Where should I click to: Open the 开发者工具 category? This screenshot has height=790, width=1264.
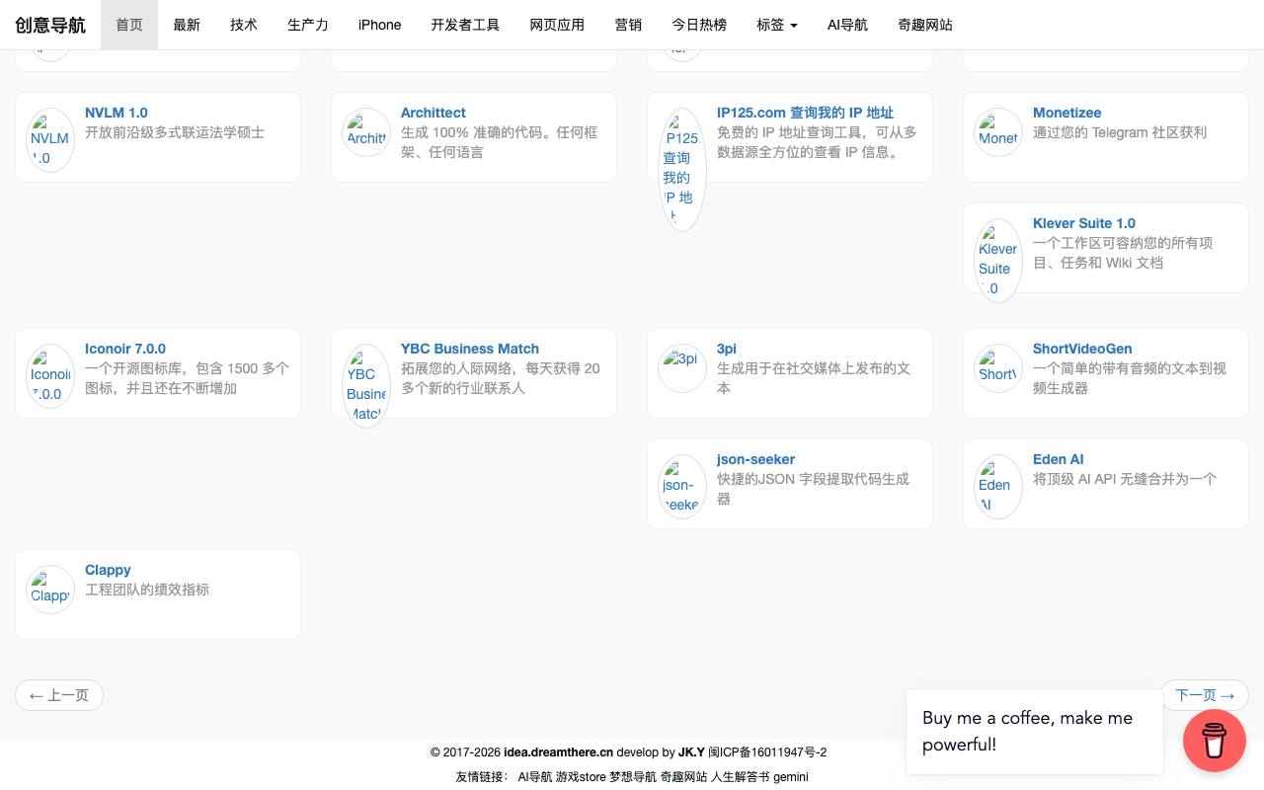click(465, 25)
